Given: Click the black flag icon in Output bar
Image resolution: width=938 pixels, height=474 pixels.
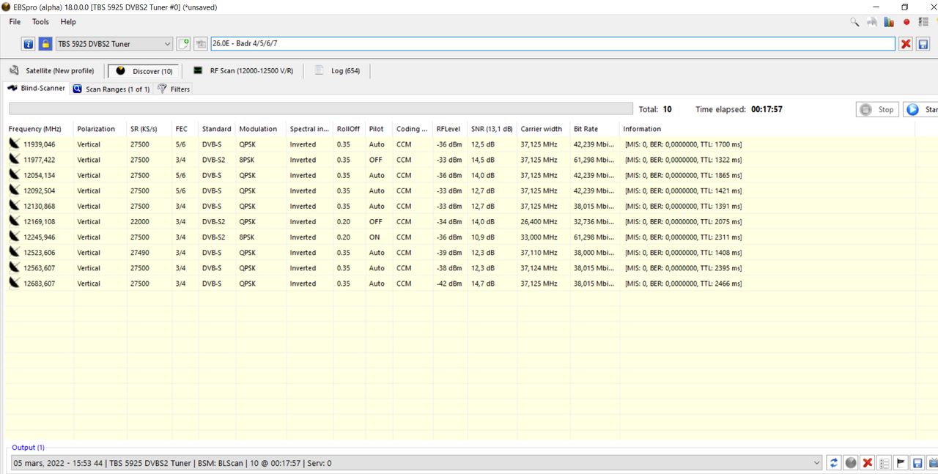Looking at the screenshot, I should [x=901, y=463].
